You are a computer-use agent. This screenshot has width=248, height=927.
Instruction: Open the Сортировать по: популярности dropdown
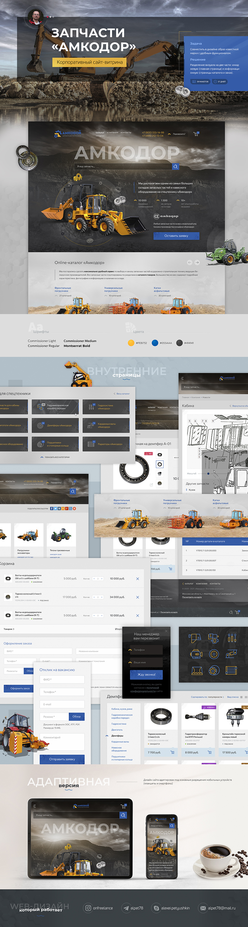pyautogui.click(x=207, y=697)
